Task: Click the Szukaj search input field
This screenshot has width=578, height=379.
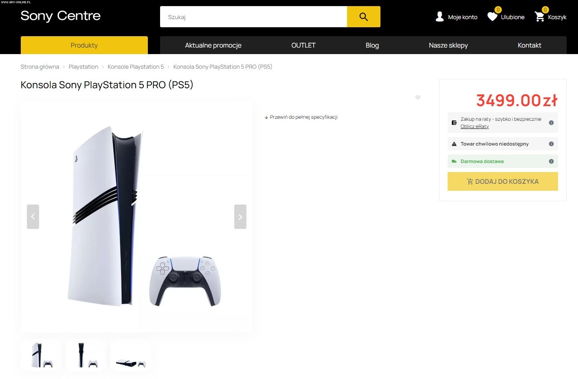Action: point(253,17)
